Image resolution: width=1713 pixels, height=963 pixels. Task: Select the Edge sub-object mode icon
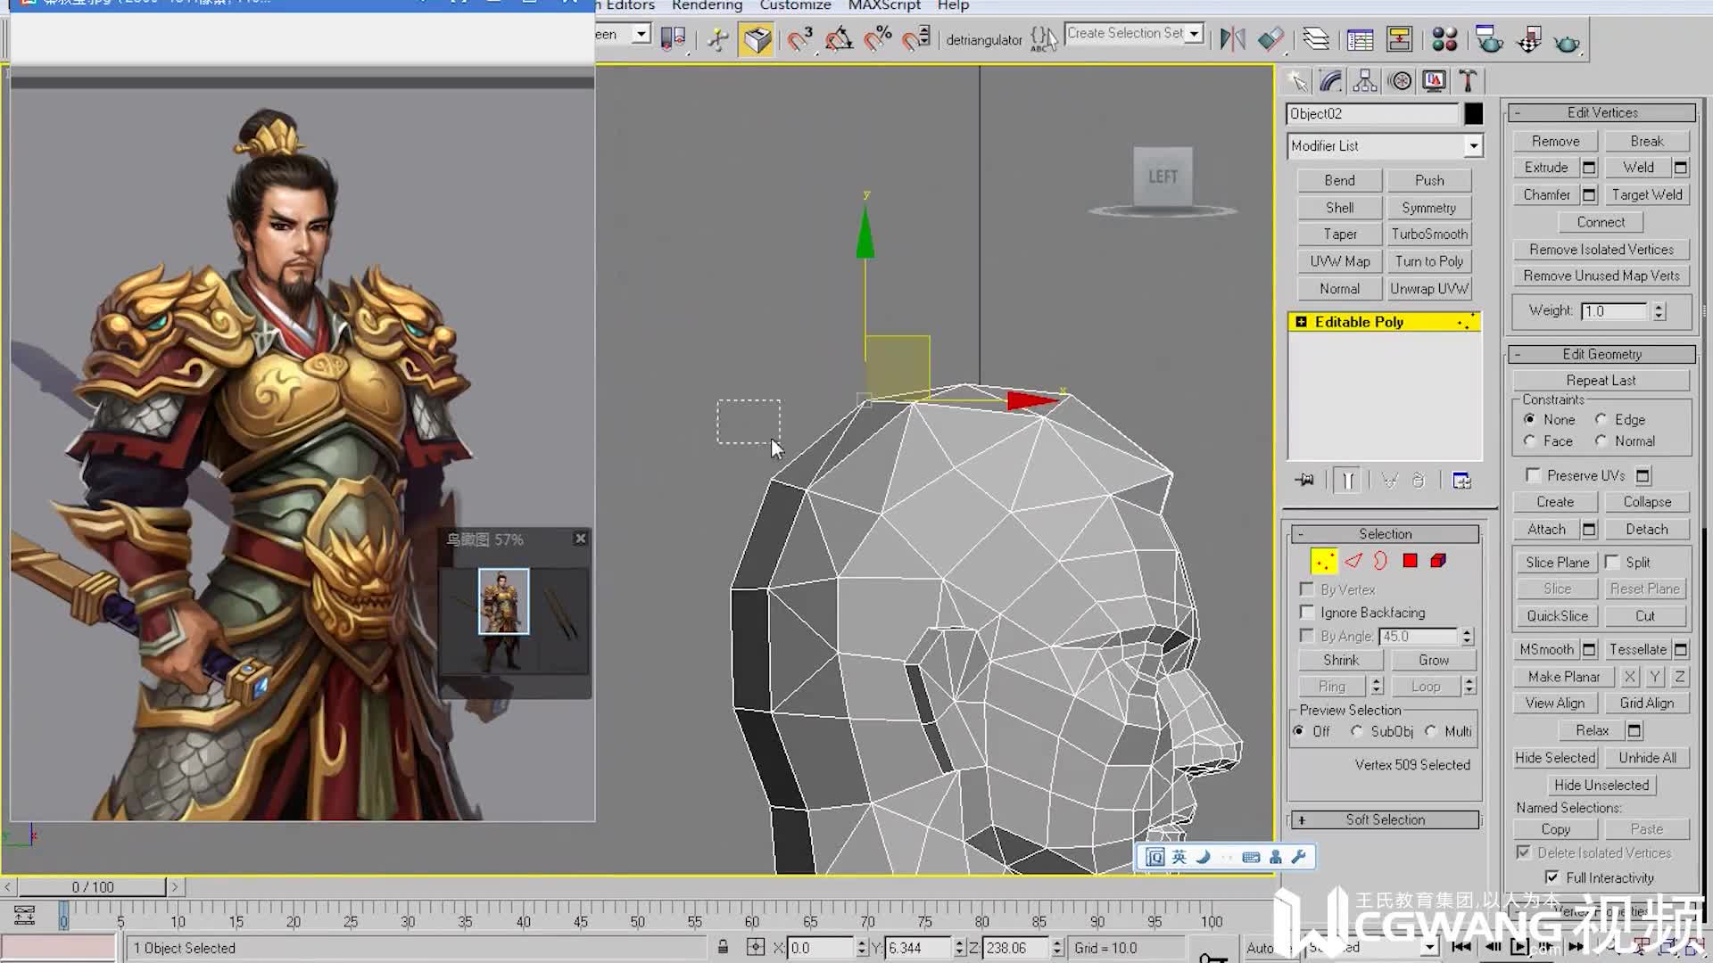[1353, 560]
